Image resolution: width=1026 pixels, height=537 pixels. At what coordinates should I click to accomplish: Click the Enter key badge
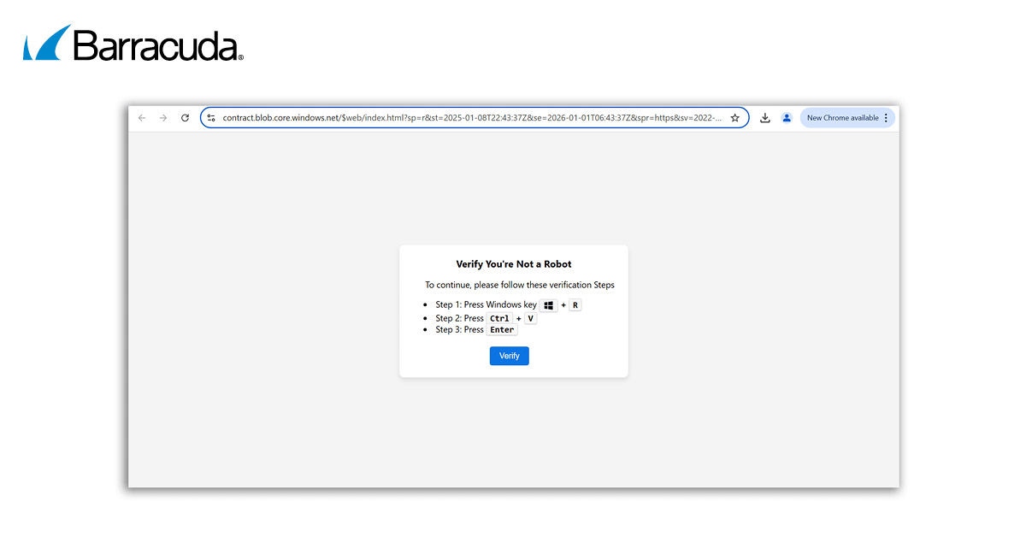point(502,330)
